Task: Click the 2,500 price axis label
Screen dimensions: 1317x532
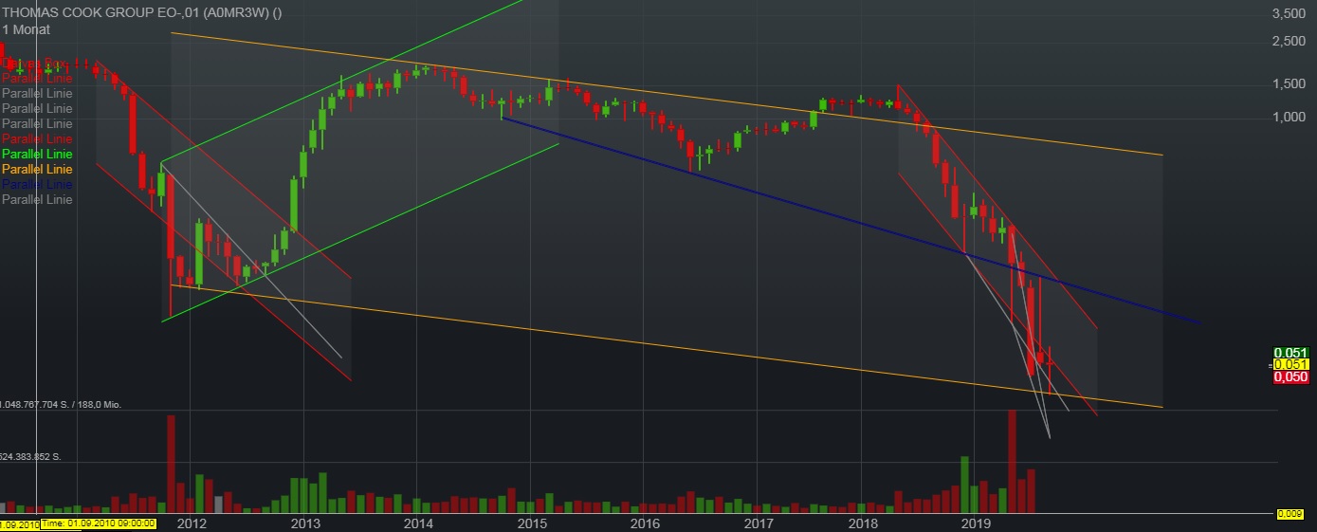Action: pyautogui.click(x=1289, y=41)
